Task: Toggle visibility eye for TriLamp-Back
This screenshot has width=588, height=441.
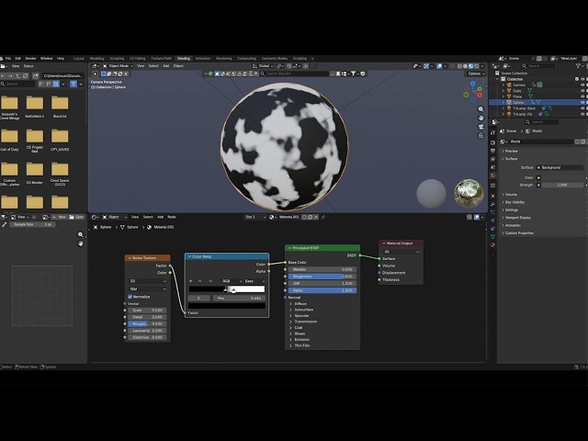Action: (x=582, y=108)
